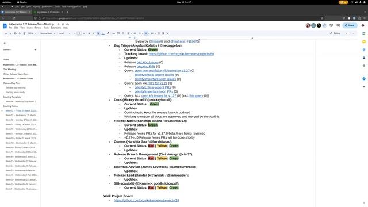Click the Line and paragraph spacing icon
This screenshot has width=368, height=207.
tap(135, 33)
